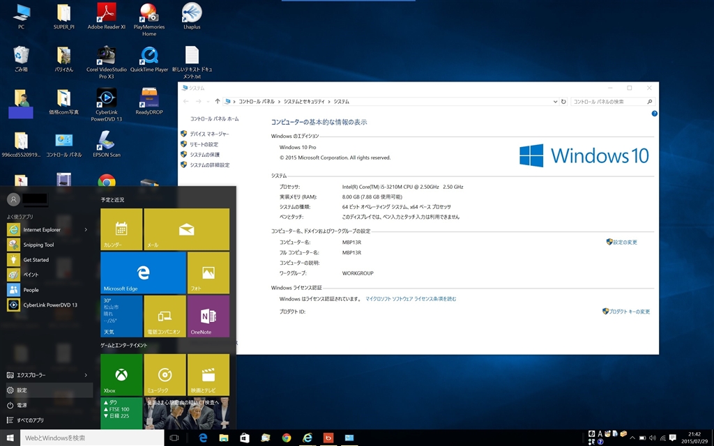714x446 pixels.
Task: Click the Chrome icon in the taskbar
Action: click(287, 438)
